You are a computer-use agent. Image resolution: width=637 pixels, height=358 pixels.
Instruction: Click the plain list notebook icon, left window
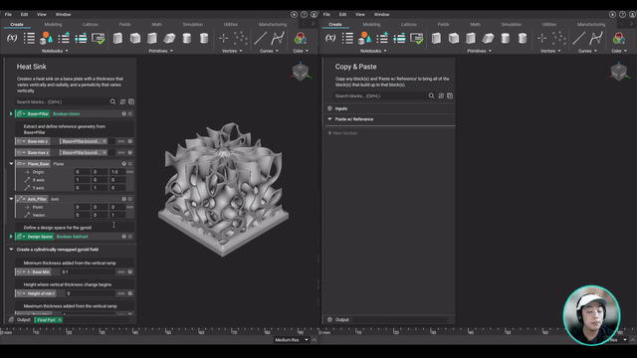29,38
